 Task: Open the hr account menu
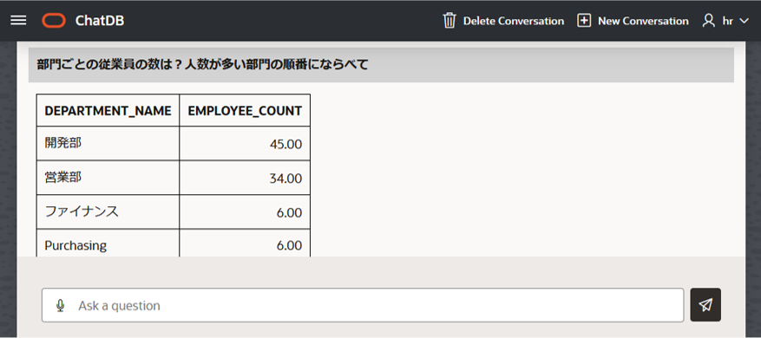pyautogui.click(x=726, y=21)
